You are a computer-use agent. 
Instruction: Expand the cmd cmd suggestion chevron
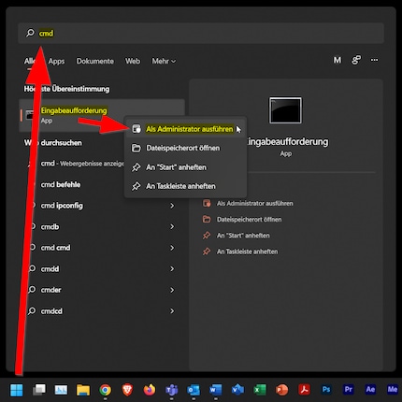tap(172, 248)
